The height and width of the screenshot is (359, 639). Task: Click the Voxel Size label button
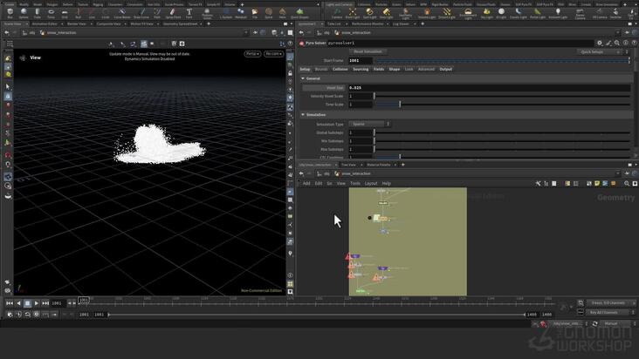click(x=324, y=88)
